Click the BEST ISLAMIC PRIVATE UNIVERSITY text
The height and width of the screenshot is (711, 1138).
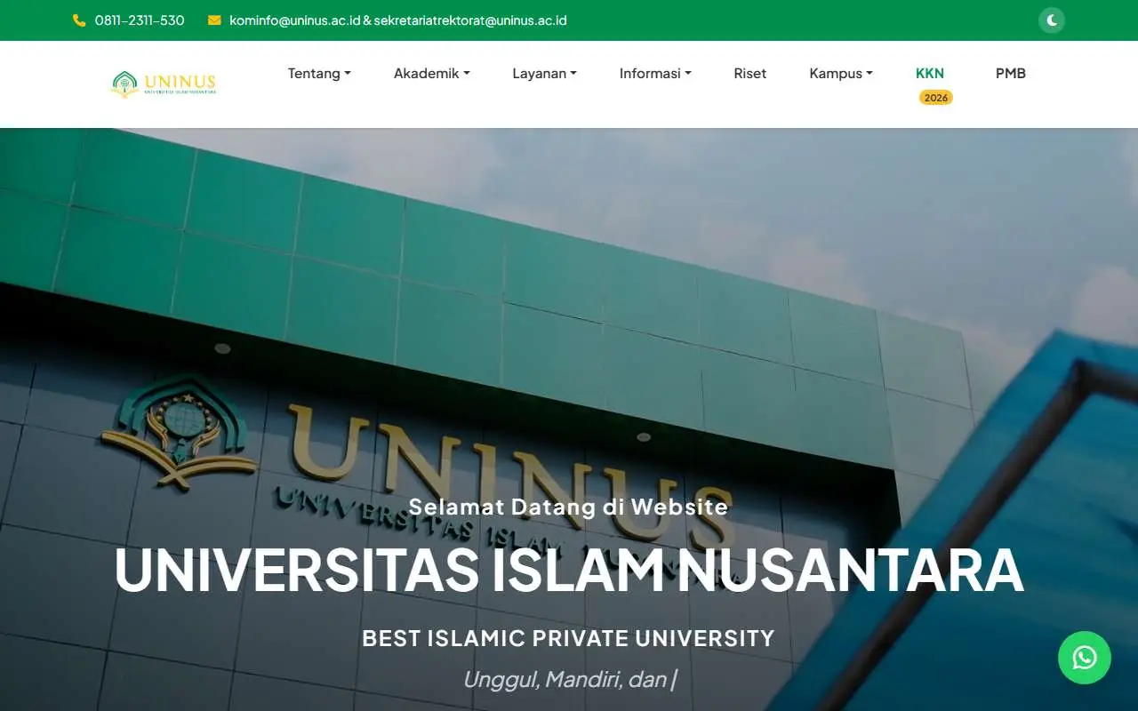click(569, 638)
